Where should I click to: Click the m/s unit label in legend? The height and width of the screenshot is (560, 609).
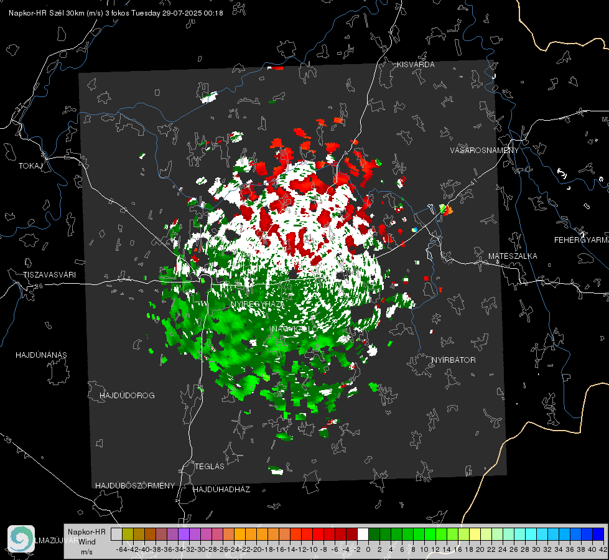click(86, 552)
